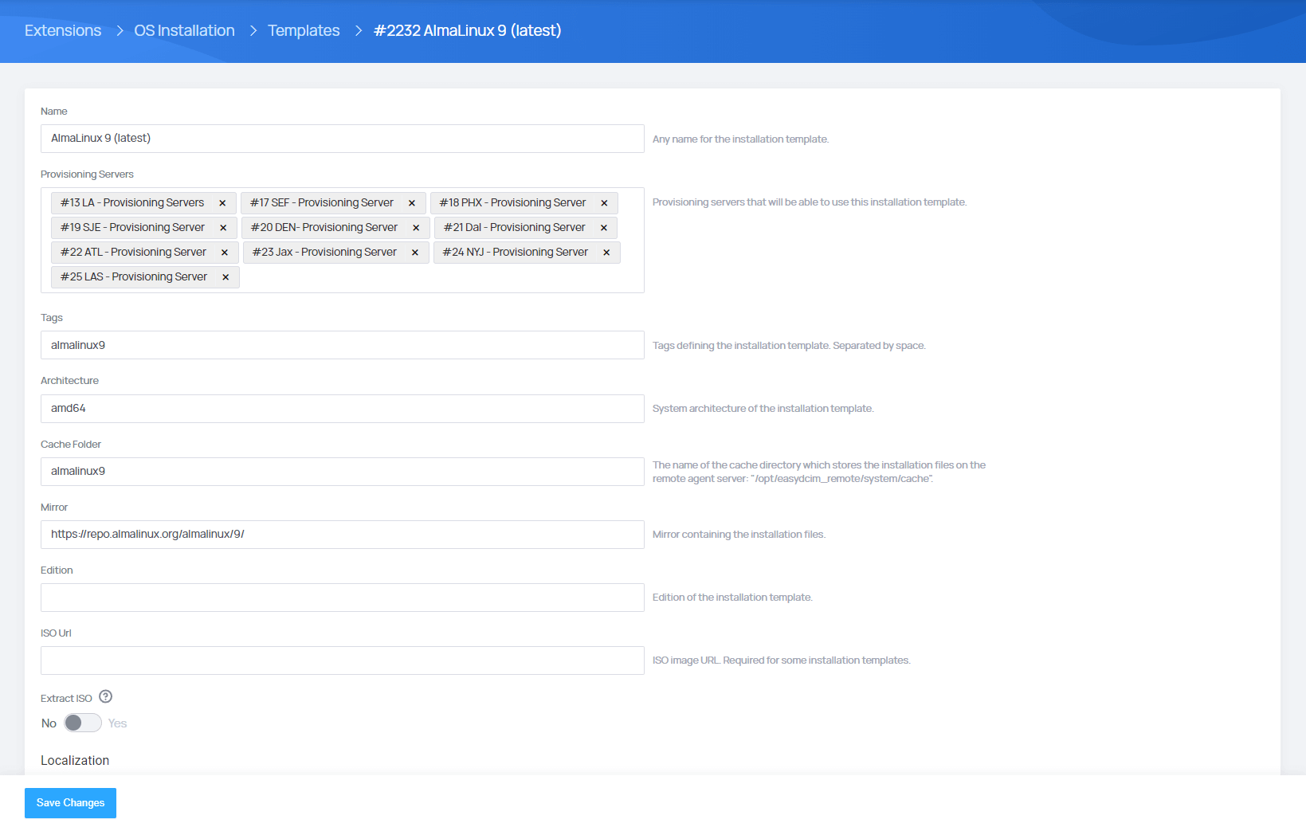Click the 'Yes' label beside Extract ISO
This screenshot has height=831, width=1306.
coord(117,723)
